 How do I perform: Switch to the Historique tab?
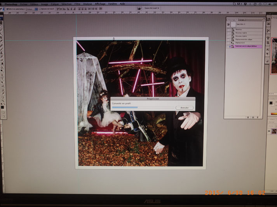pos(232,20)
